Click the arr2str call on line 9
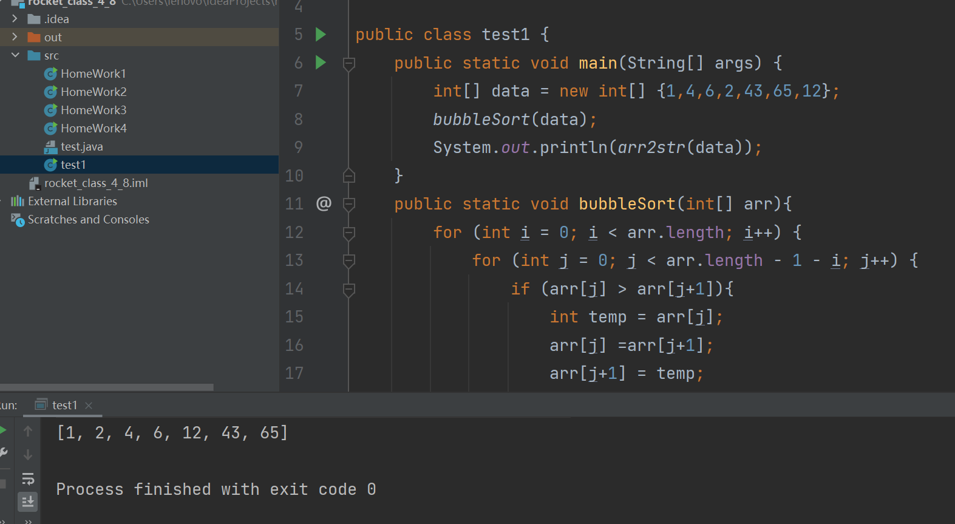The width and height of the screenshot is (955, 524). [x=651, y=148]
